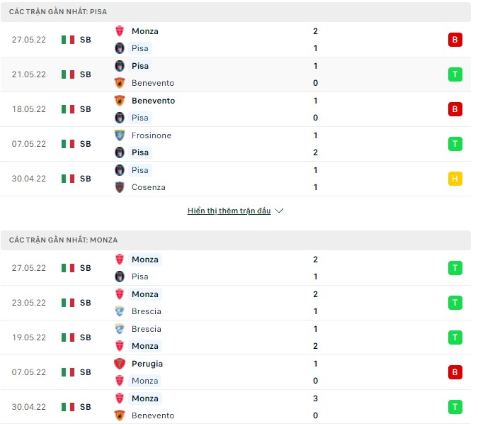This screenshot has height=424, width=478.
Task: Open Frosinone team name link
Action: pyautogui.click(x=151, y=135)
